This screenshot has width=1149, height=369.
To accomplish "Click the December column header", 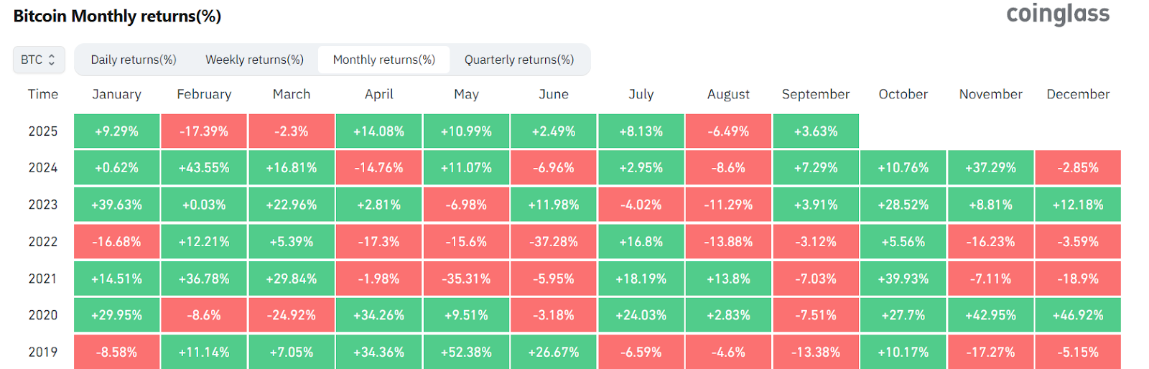I will (1078, 94).
